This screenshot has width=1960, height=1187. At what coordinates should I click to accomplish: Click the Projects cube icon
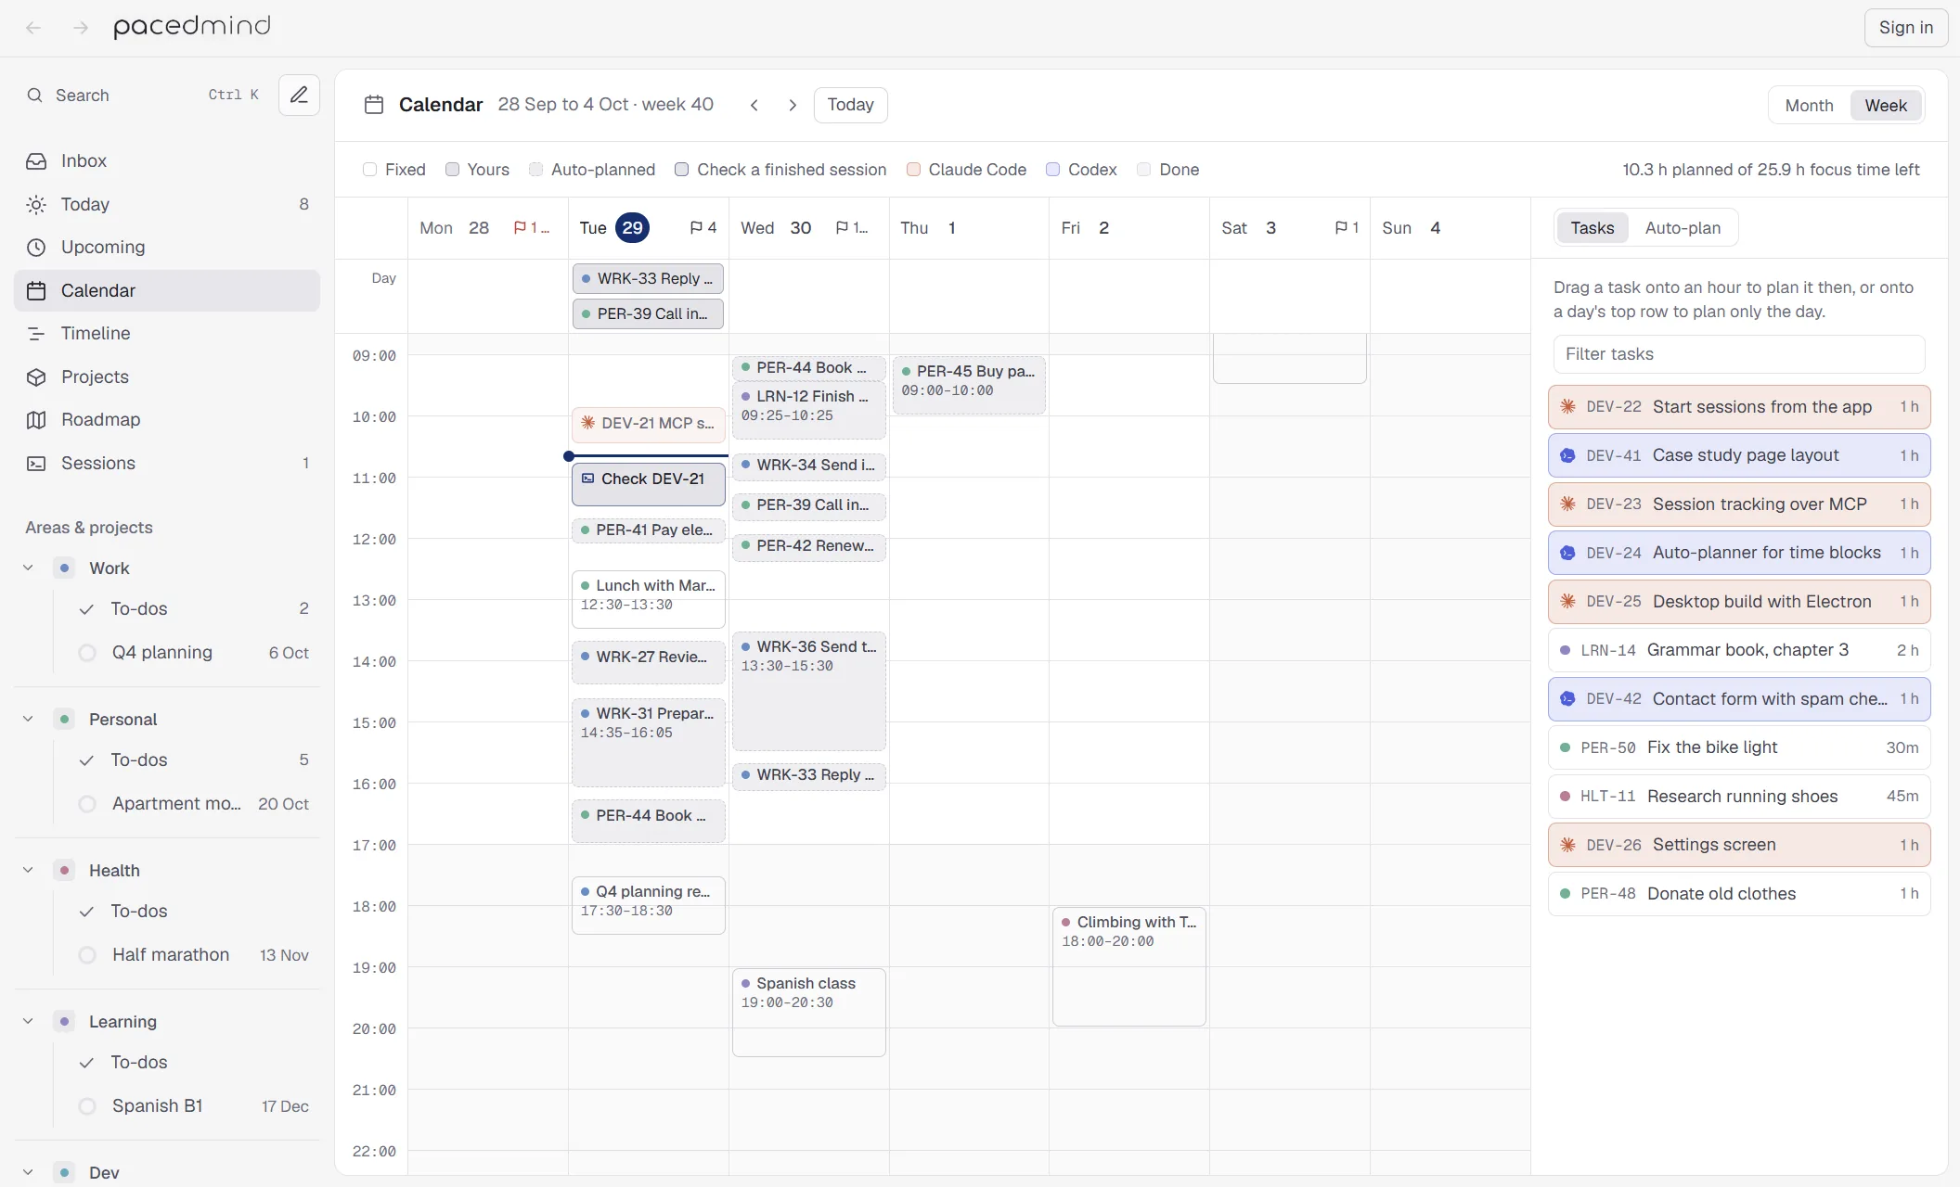(x=36, y=377)
